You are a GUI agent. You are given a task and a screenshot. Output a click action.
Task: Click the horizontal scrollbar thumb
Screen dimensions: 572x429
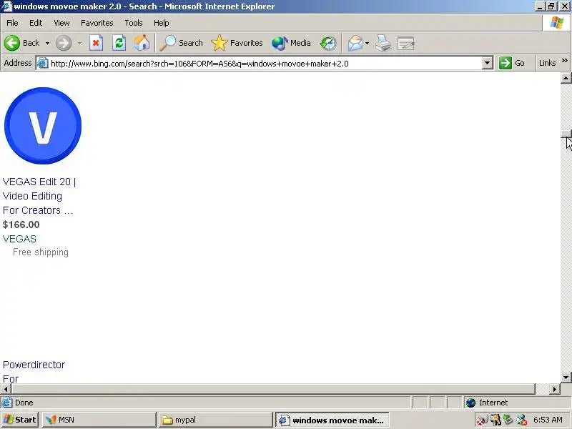(x=273, y=389)
